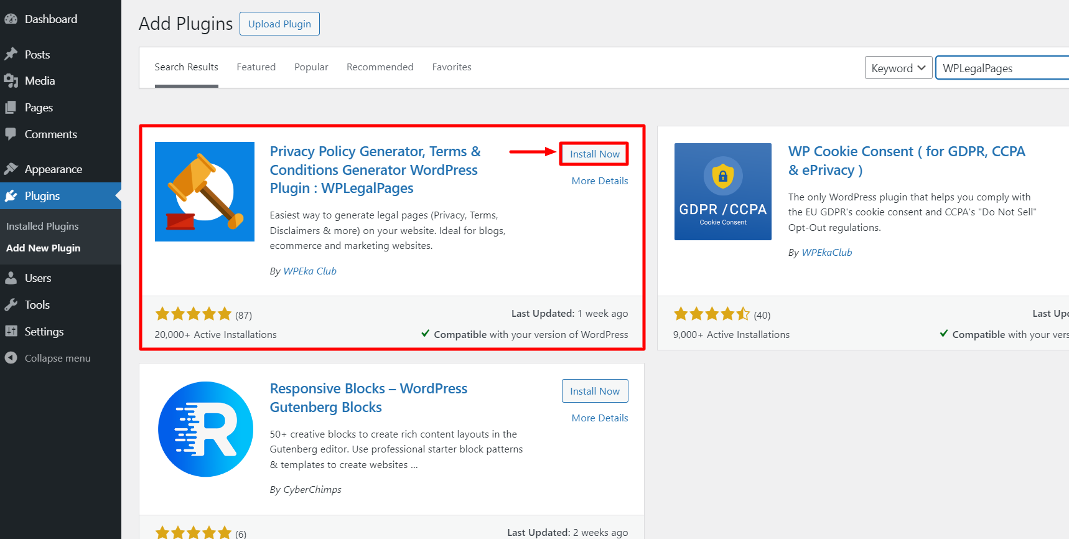Click the five-star rating with (87) reviews
1069x539 pixels.
tap(203, 314)
